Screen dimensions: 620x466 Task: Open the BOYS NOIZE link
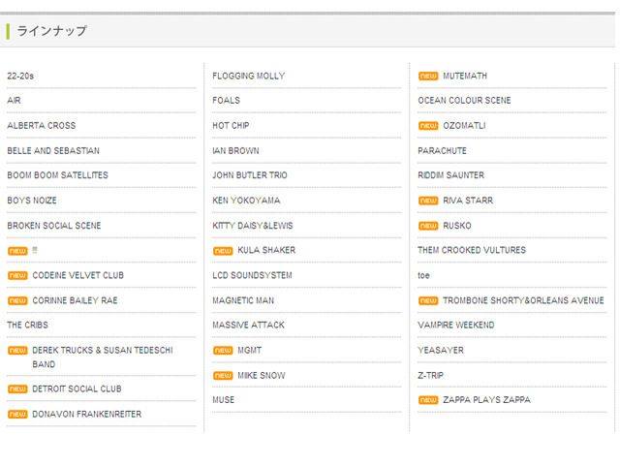coord(32,201)
